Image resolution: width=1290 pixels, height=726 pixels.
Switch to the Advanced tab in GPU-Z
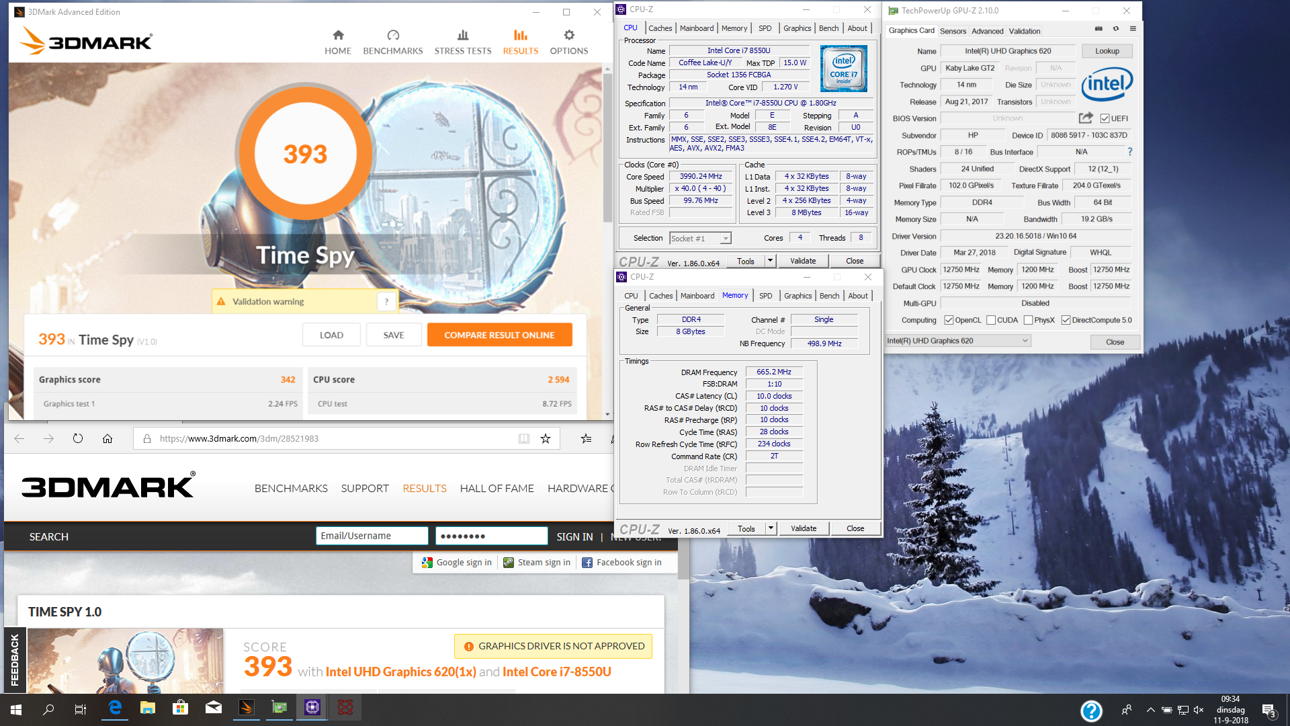pyautogui.click(x=987, y=31)
